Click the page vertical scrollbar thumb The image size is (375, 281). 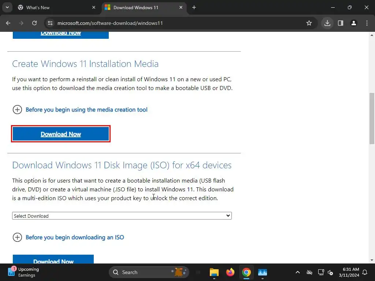pyautogui.click(x=372, y=119)
